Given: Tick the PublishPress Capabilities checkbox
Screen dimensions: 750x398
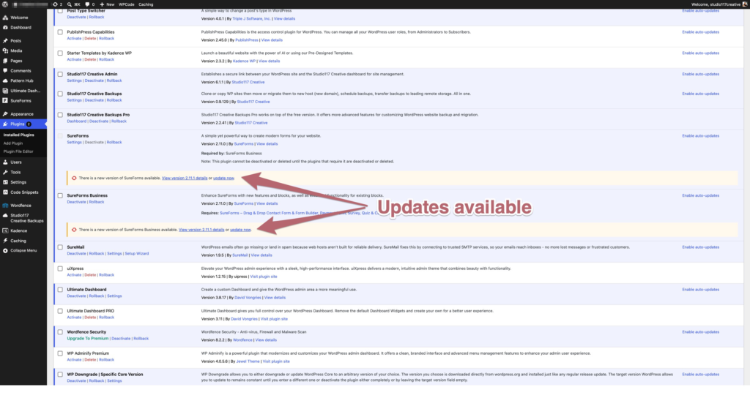Looking at the screenshot, I should pyautogui.click(x=60, y=32).
